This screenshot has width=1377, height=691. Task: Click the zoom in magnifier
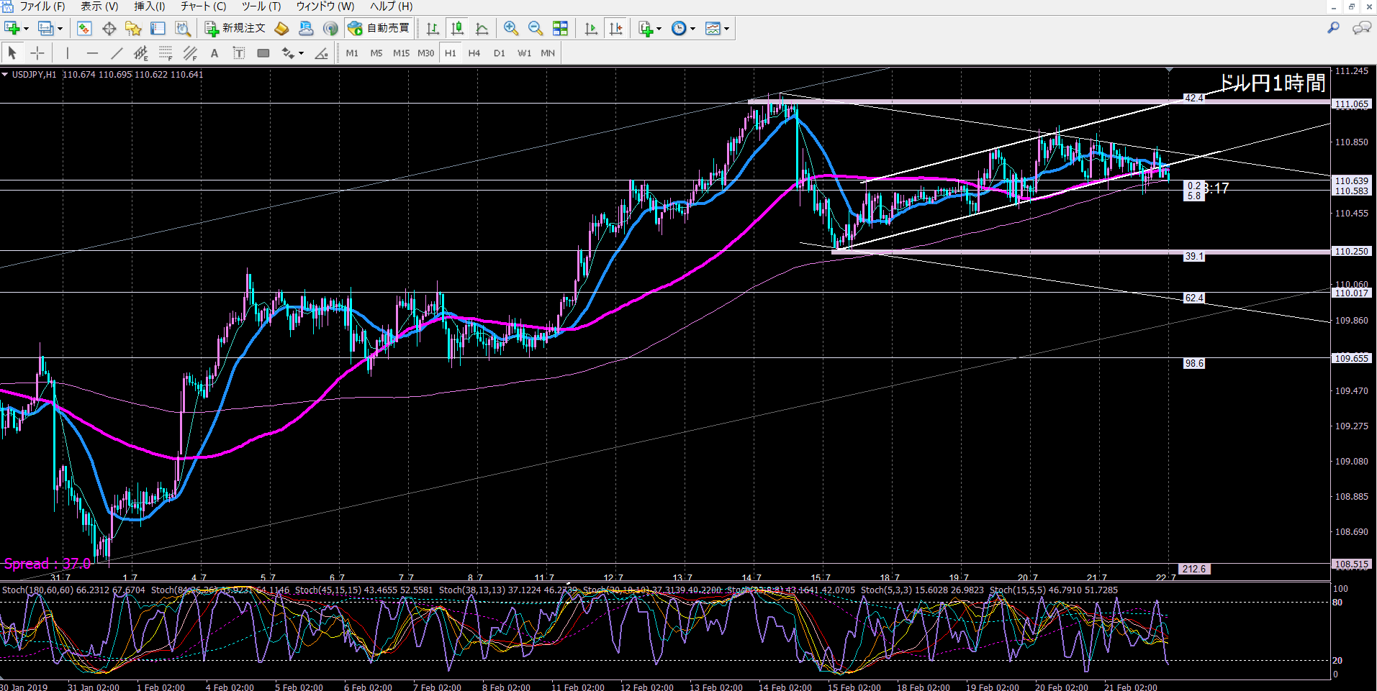click(511, 28)
